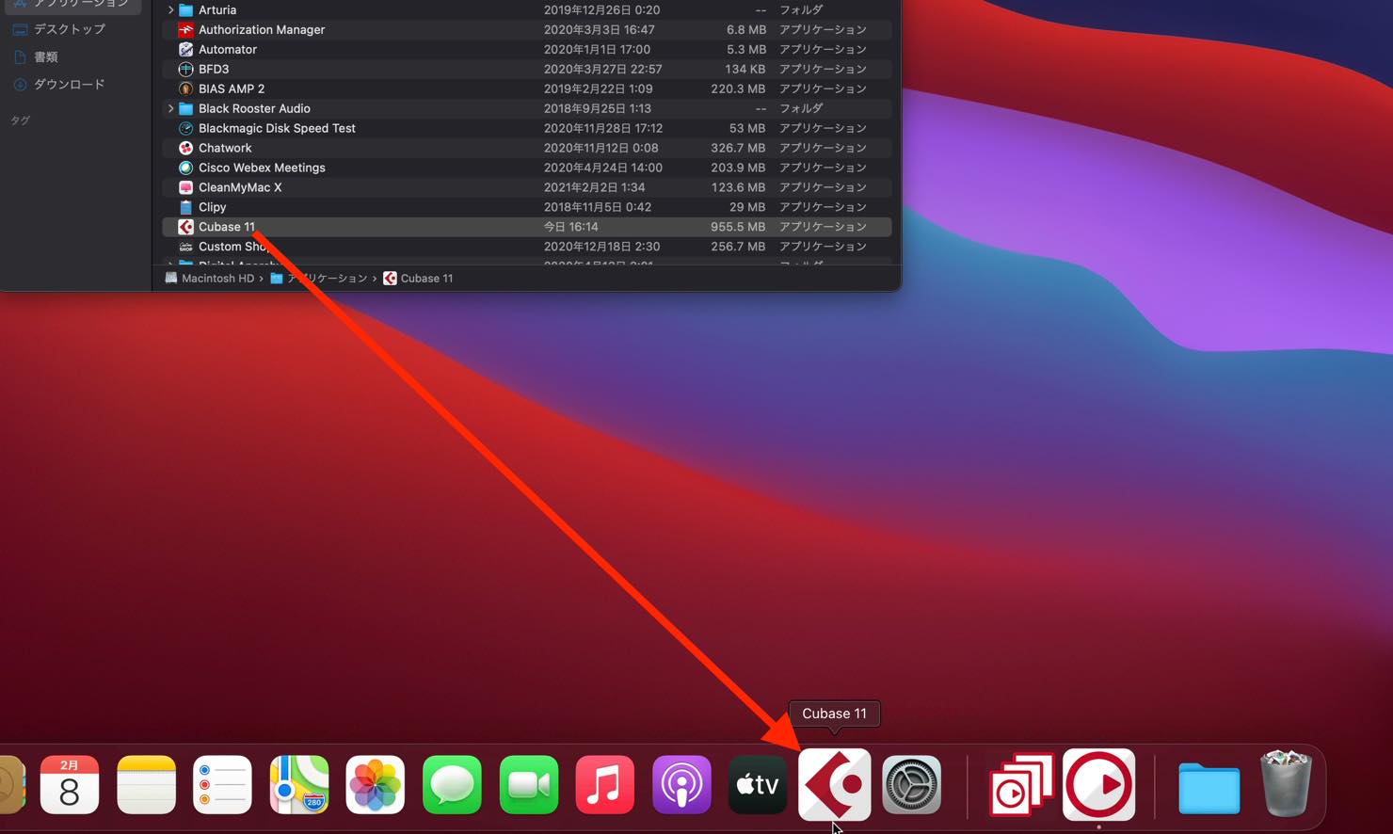Click the Clipy app icon in Finder
This screenshot has height=834, width=1393.
[185, 207]
